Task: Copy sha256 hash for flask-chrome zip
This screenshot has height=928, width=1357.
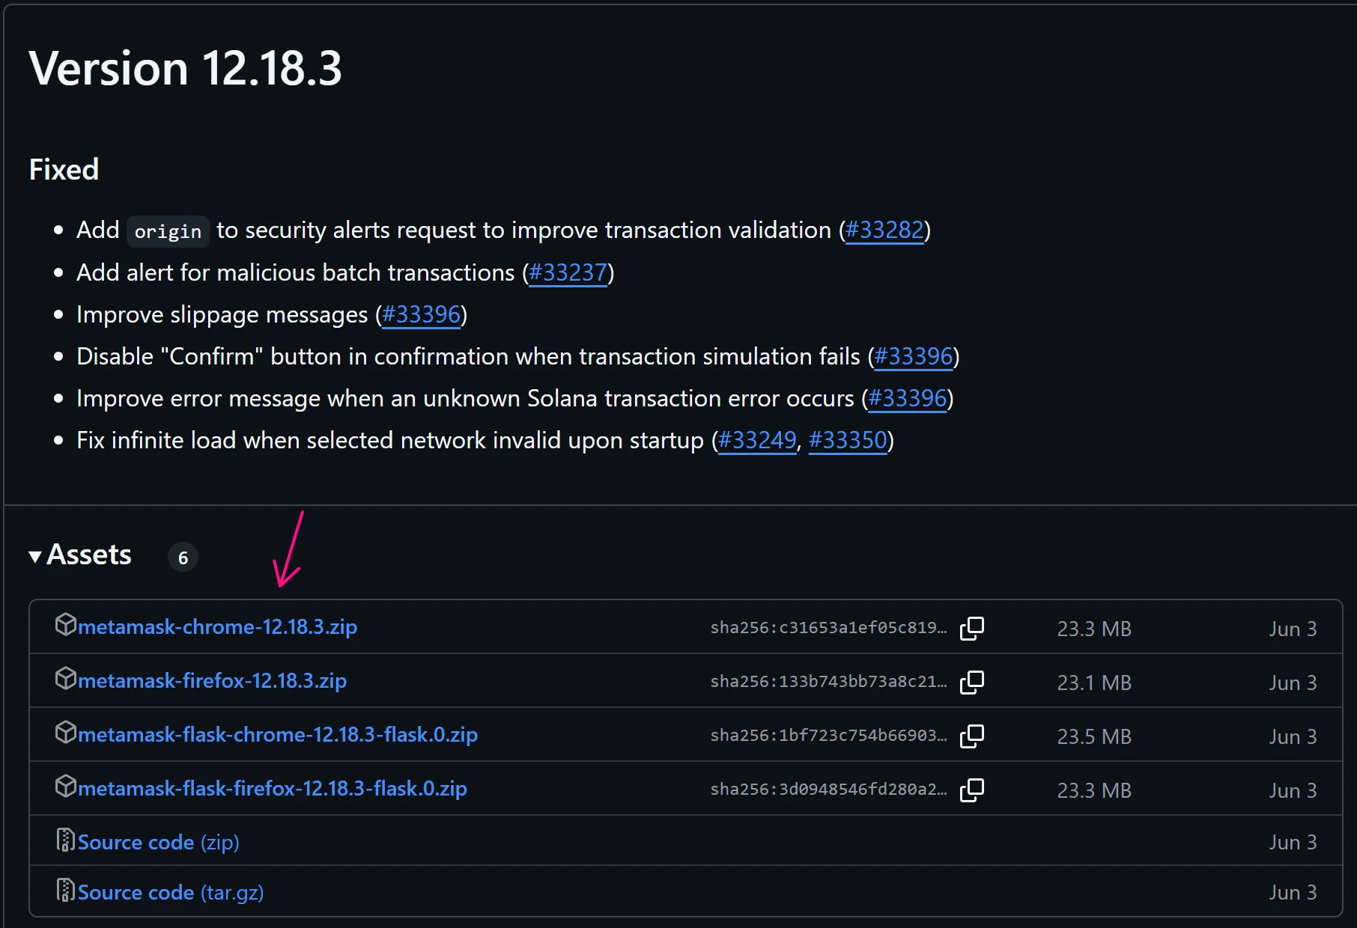Action: tap(972, 736)
